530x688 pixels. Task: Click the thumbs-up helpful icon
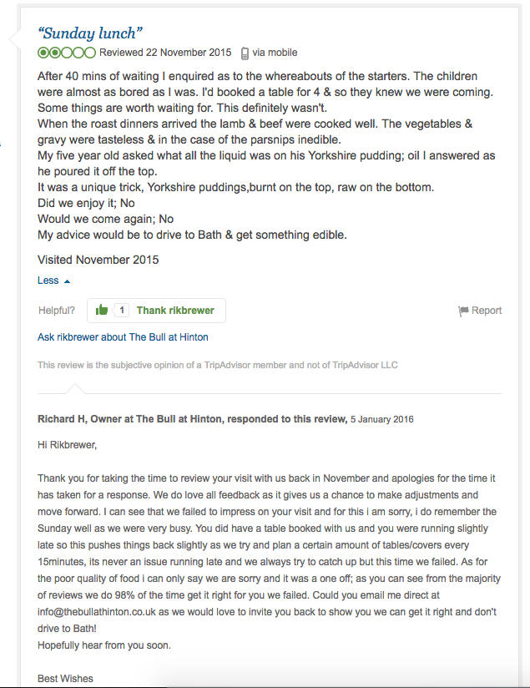[x=101, y=310]
